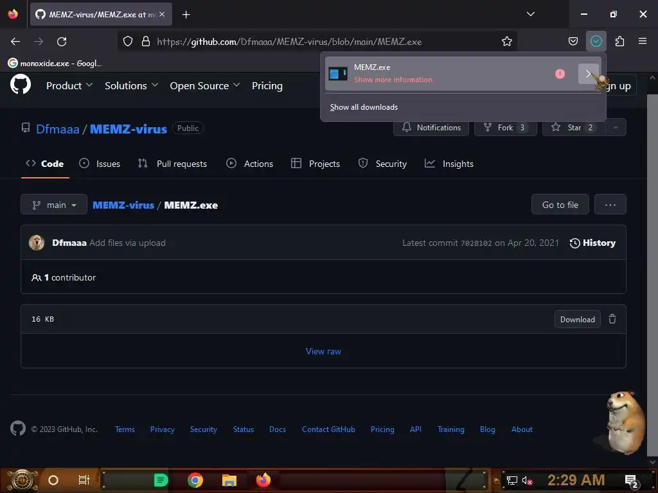Open Chrome from the taskbar
Screen dimensions: 658x493
[x=195, y=480]
